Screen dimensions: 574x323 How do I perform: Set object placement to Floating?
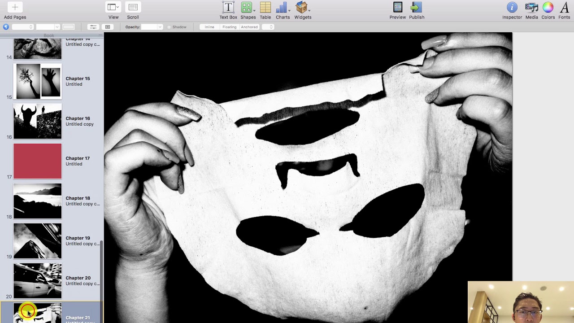coord(229,27)
